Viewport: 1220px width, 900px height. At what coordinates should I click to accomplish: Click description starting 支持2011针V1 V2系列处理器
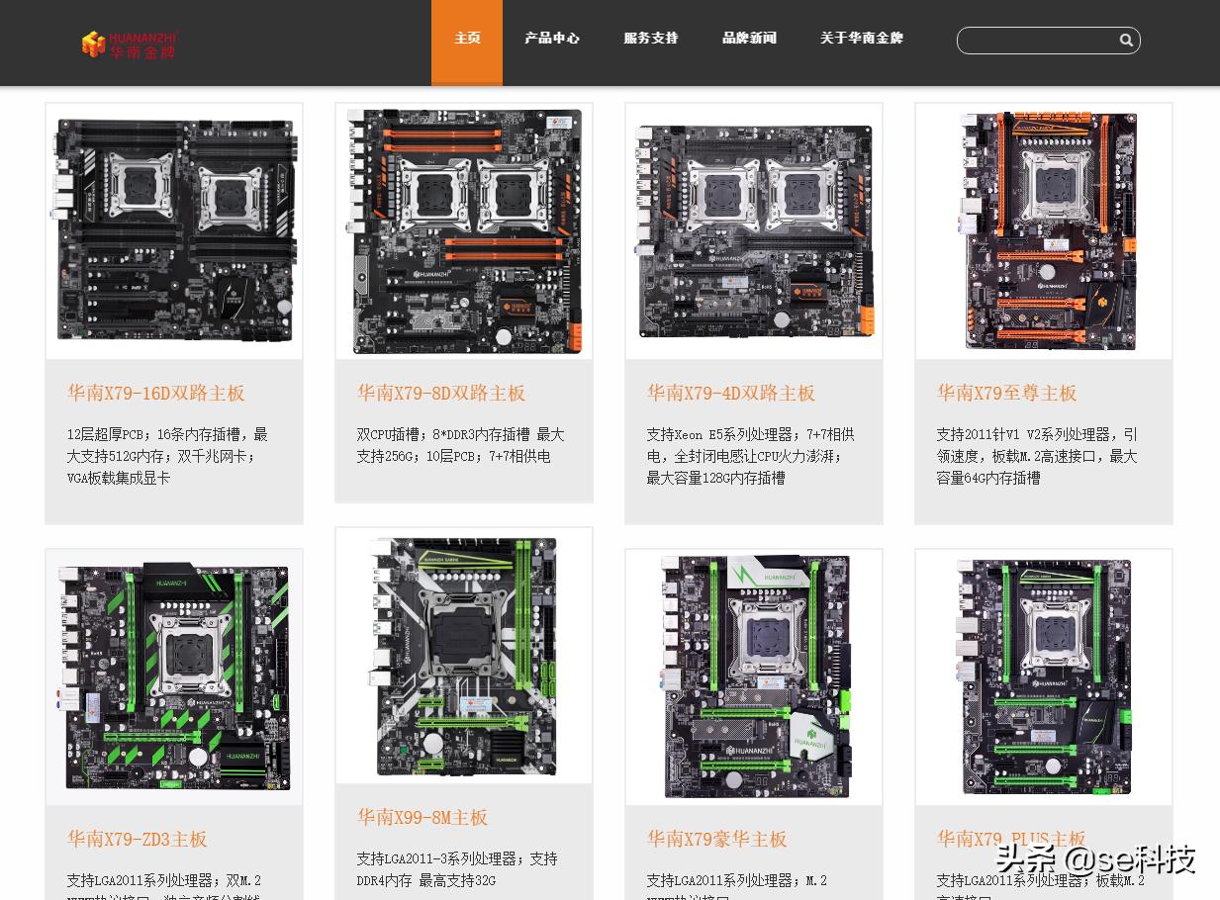tap(1037, 456)
